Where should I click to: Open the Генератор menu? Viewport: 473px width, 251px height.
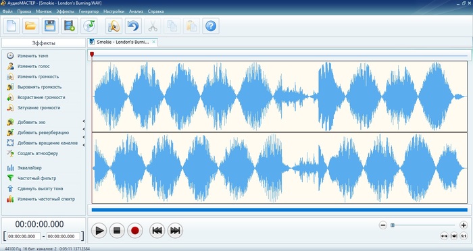coord(89,11)
